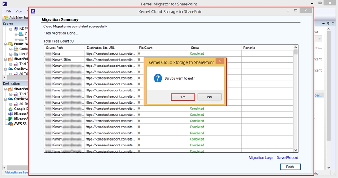Select the Live Exchange icon in Source tree
Viewport: 338px width, 178px height.
click(x=16, y=54)
